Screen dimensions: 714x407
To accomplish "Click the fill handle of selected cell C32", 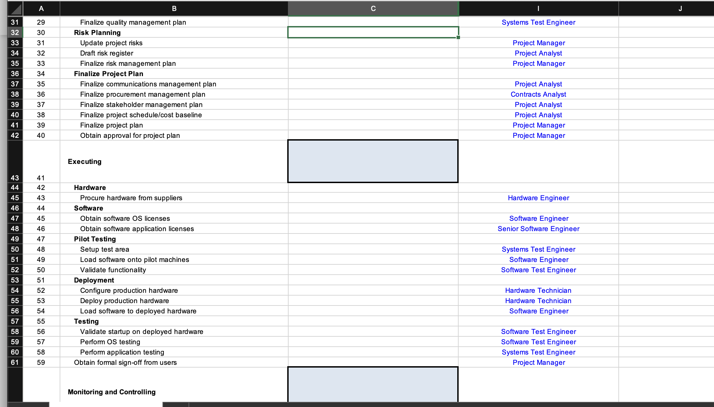I will coord(458,37).
